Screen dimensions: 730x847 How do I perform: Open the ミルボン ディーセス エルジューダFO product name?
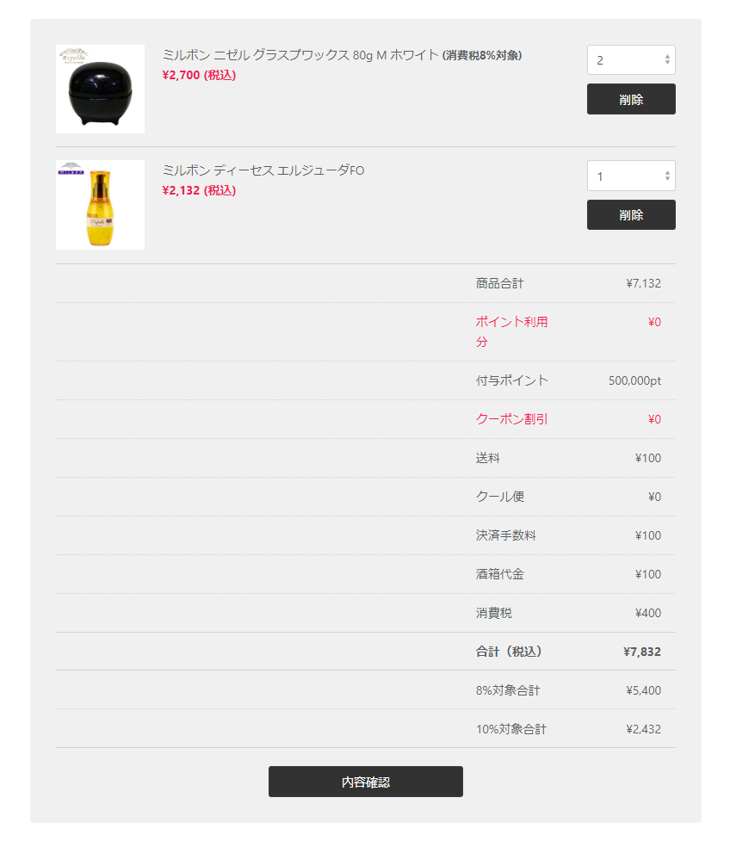tap(263, 170)
